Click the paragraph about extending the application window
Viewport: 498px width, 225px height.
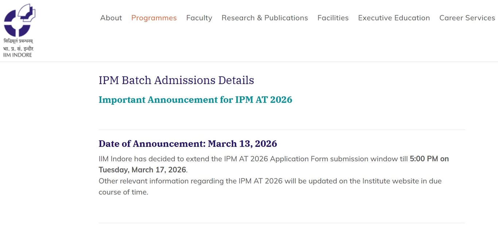pos(255,159)
